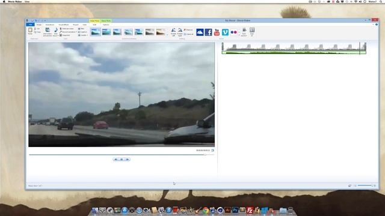The height and width of the screenshot is (216, 385).
Task: Click Webcam video in the ribbon
Action: 67,29
